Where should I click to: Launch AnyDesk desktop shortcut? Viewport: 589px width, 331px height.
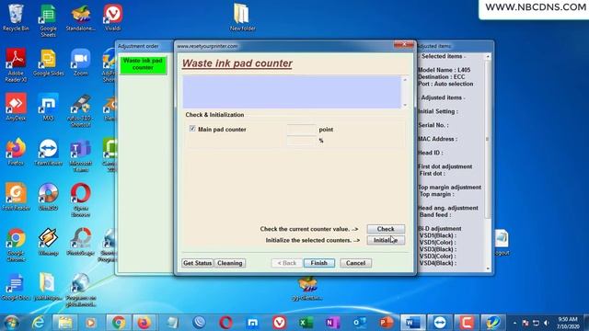(16, 108)
